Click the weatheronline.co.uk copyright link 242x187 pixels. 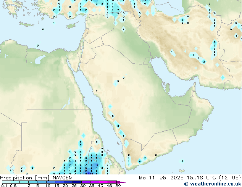(213, 184)
